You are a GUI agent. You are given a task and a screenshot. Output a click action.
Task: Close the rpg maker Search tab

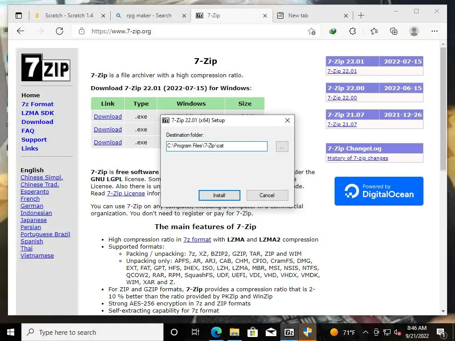[184, 16]
